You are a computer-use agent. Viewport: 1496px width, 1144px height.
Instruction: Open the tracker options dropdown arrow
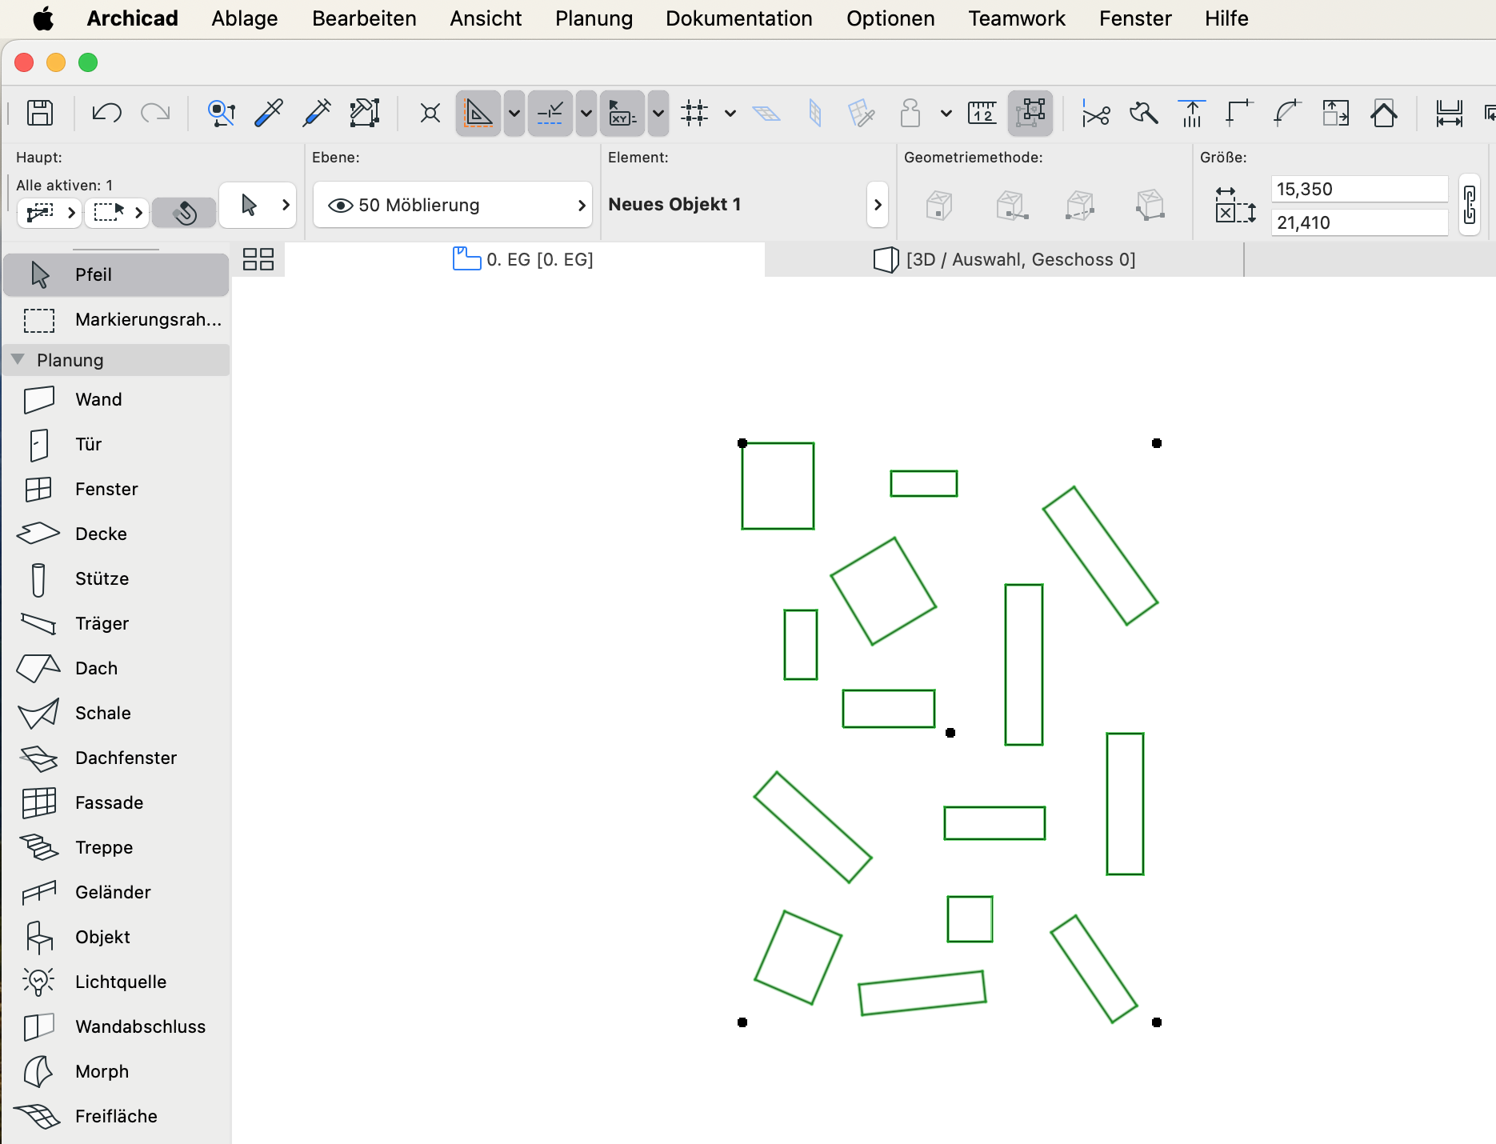point(658,113)
